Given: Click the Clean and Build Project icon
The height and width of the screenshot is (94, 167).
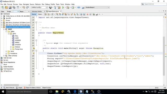Looking at the screenshot, I should [59, 8].
